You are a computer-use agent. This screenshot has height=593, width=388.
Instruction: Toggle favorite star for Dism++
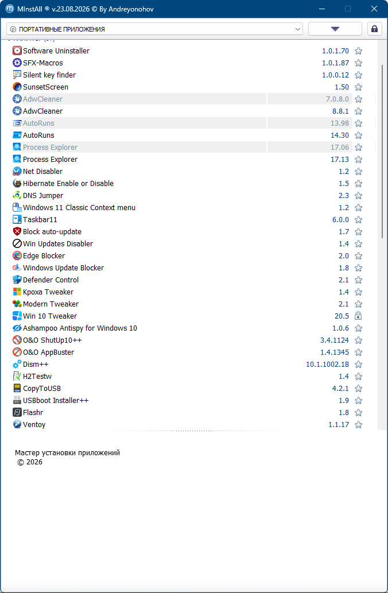359,364
